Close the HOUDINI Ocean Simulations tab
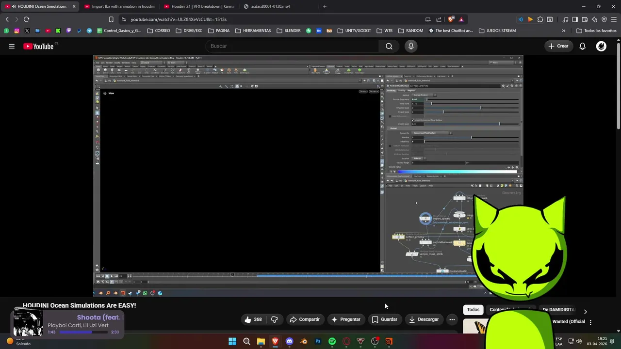Image resolution: width=621 pixels, height=349 pixels. [74, 6]
